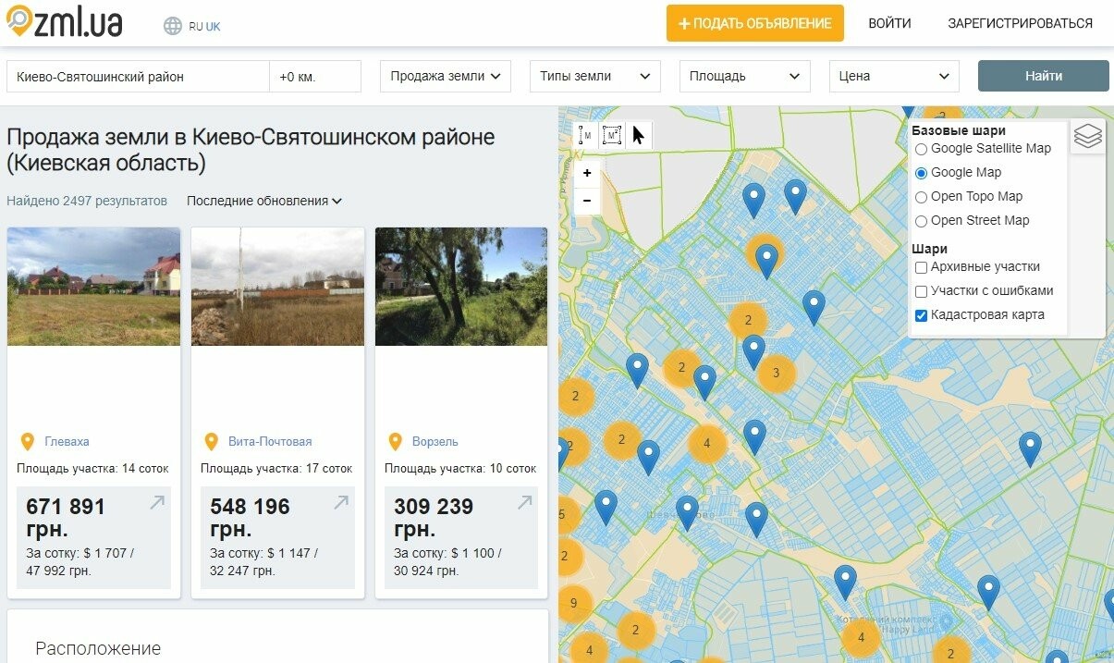Viewport: 1114px width, 663px height.
Task: Zoom out the map with minus button
Action: point(587,201)
